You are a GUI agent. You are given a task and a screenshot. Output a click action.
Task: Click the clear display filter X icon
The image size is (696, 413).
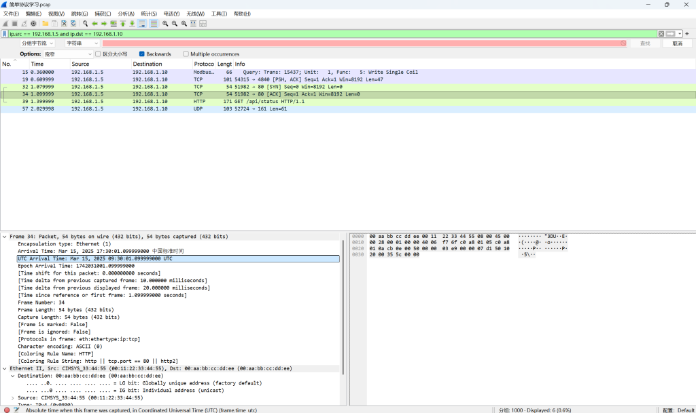(x=661, y=33)
